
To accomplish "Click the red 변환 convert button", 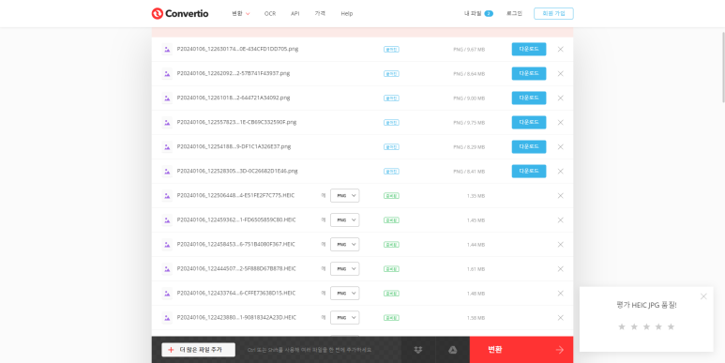I will [x=521, y=350].
